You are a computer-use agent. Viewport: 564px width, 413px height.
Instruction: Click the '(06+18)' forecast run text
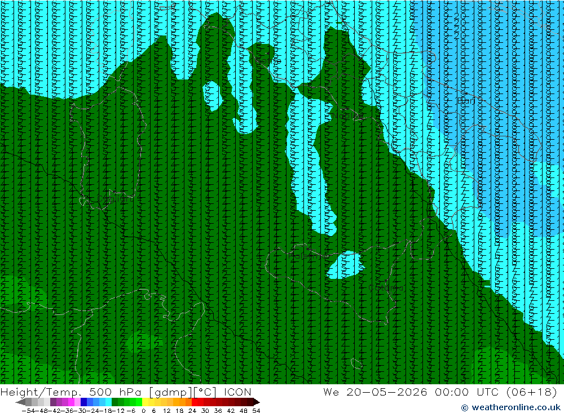click(x=531, y=392)
